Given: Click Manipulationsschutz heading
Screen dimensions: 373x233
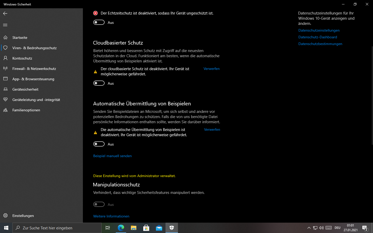Looking at the screenshot, I should tap(116, 185).
